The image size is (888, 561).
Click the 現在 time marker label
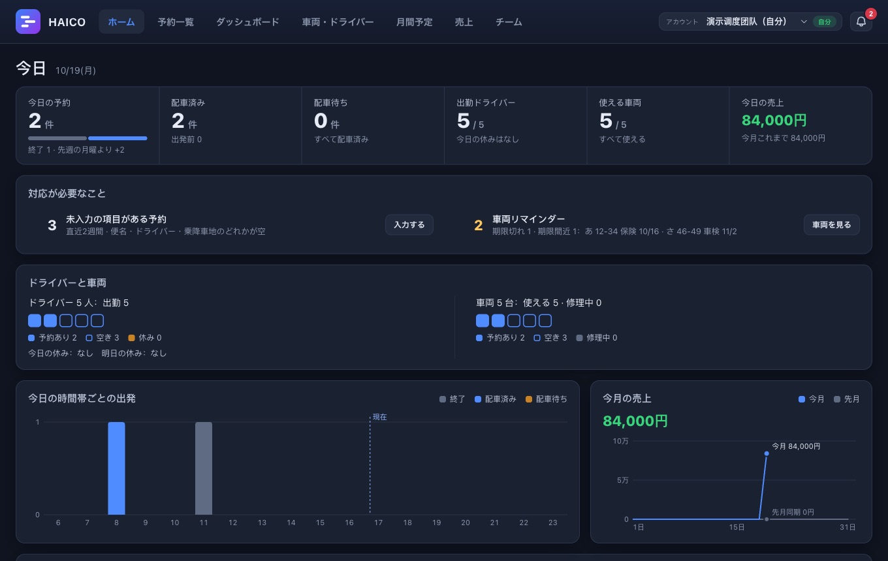click(379, 417)
